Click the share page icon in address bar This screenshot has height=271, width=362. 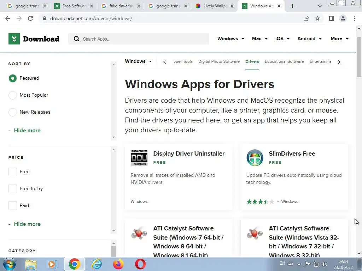tap(306, 18)
